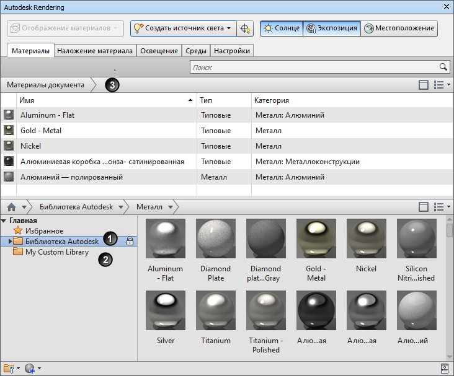The height and width of the screenshot is (376, 454).
Task: Open the material editor icon at bottom right
Action: click(x=445, y=369)
